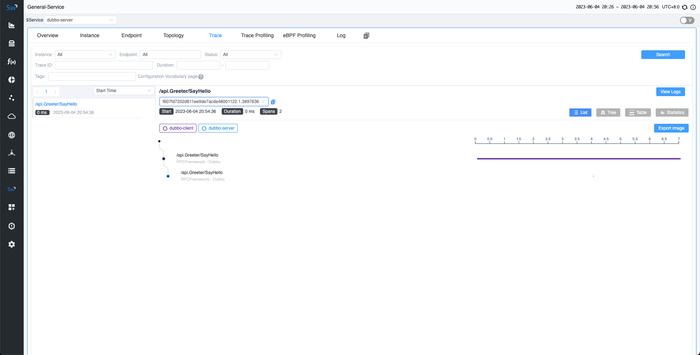Open the settings gear in sidebar
Screen dimensions: 700x355
pos(12,244)
